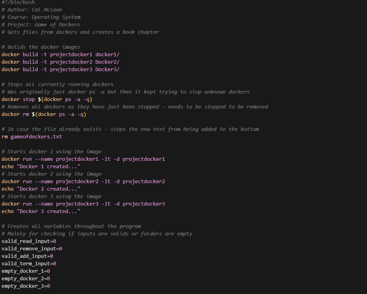This screenshot has width=367, height=294.
Task: Place cursor on valid_term_input=0 line
Action: [29, 264]
